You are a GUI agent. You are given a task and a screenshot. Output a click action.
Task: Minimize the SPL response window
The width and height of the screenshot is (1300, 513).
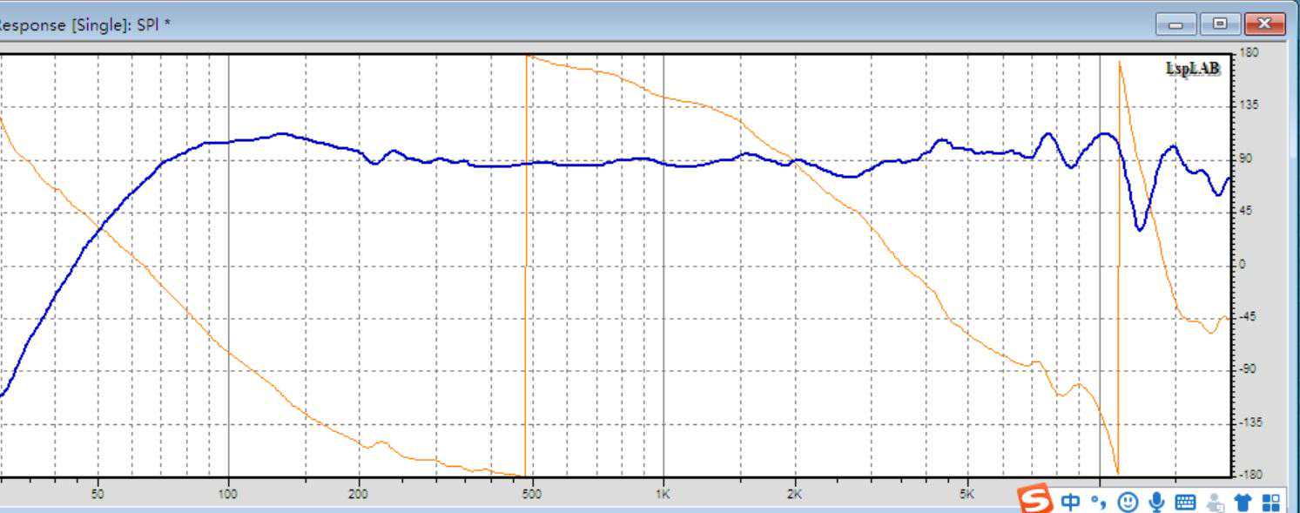pyautogui.click(x=1176, y=24)
